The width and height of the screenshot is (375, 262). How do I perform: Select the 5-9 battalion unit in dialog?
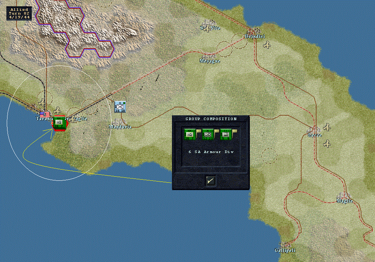pyautogui.click(x=226, y=134)
